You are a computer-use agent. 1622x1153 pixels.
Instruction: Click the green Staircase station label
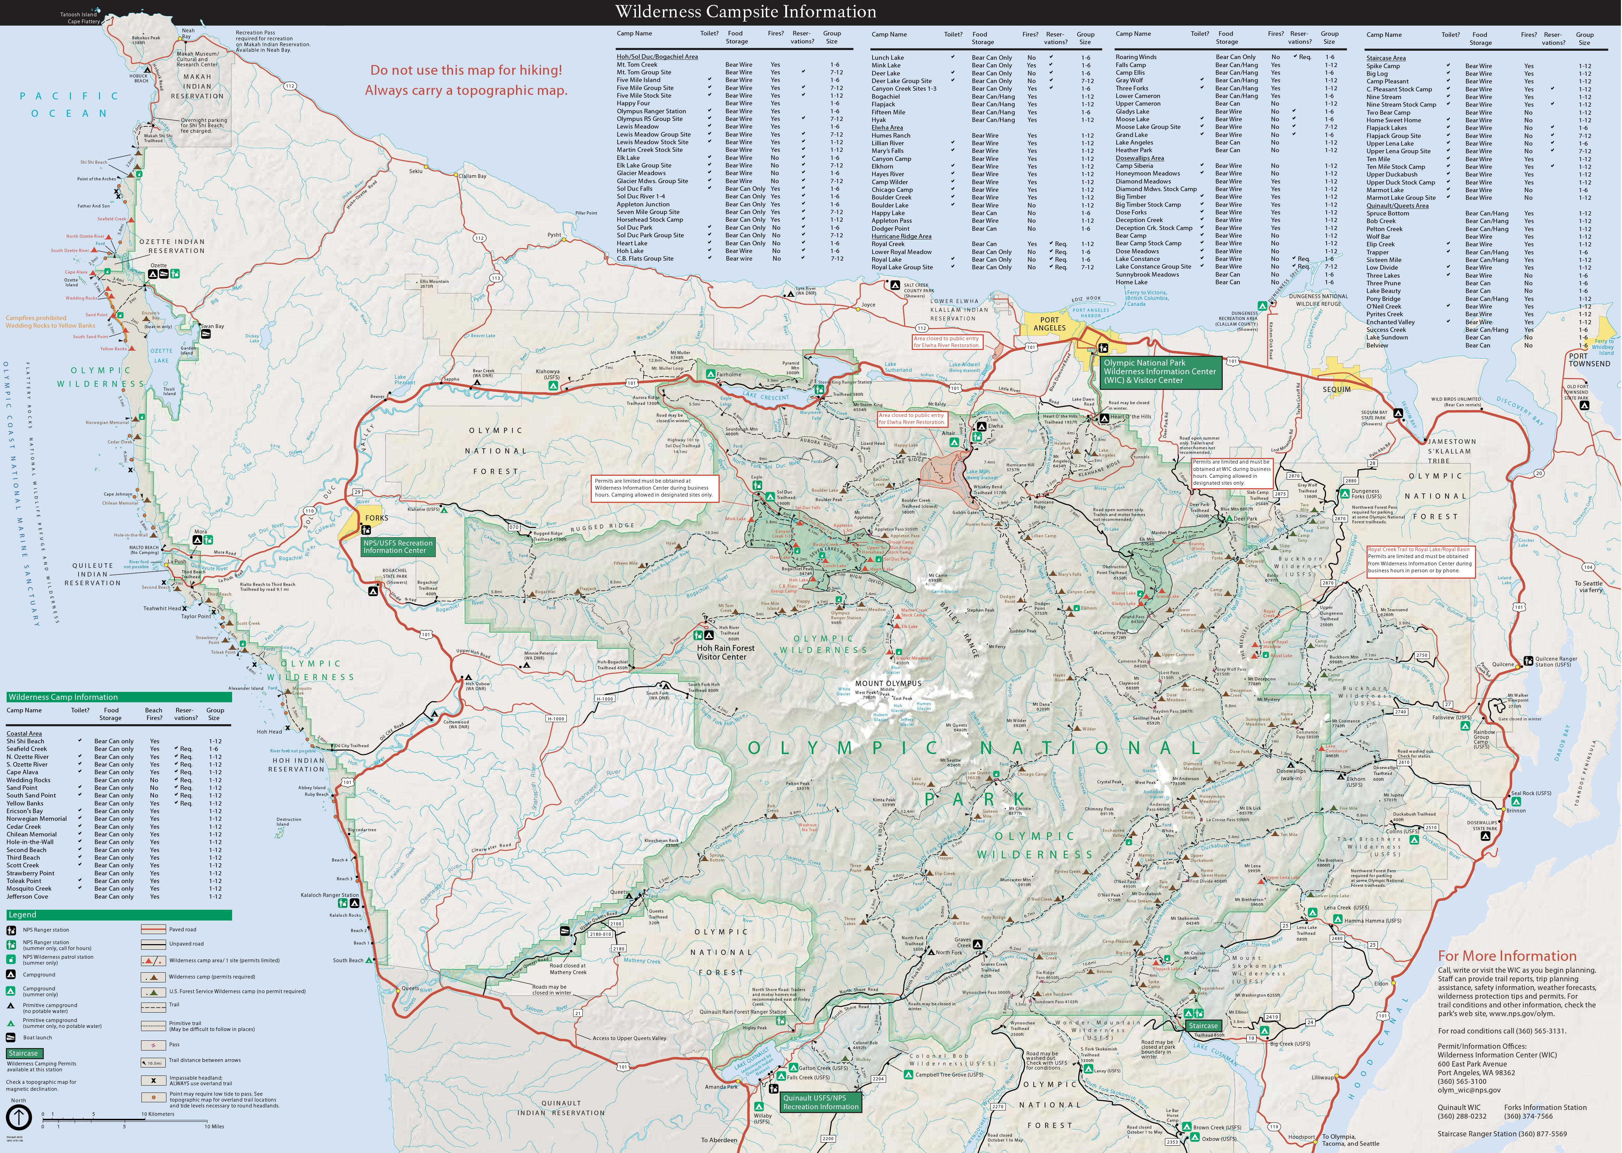click(1204, 1026)
